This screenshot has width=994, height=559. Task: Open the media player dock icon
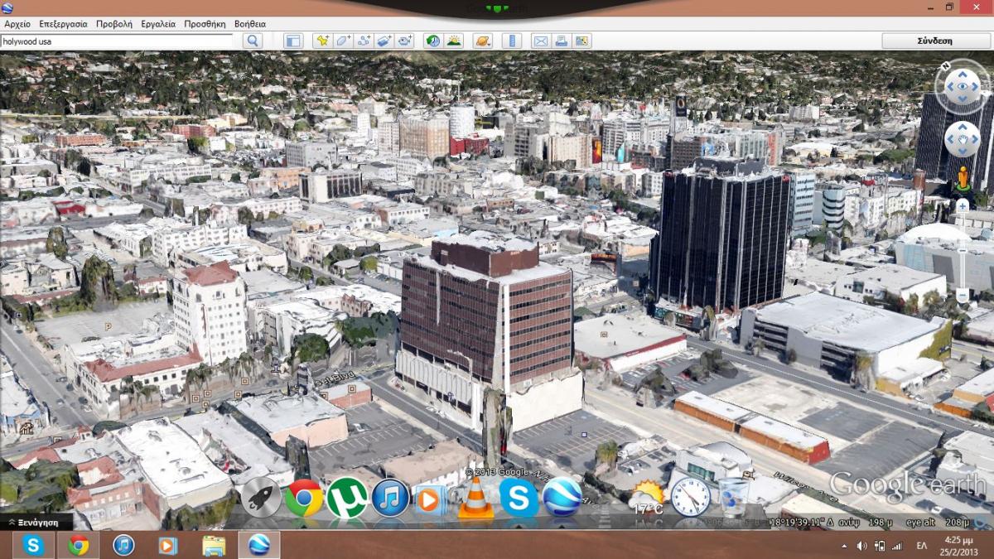point(430,500)
